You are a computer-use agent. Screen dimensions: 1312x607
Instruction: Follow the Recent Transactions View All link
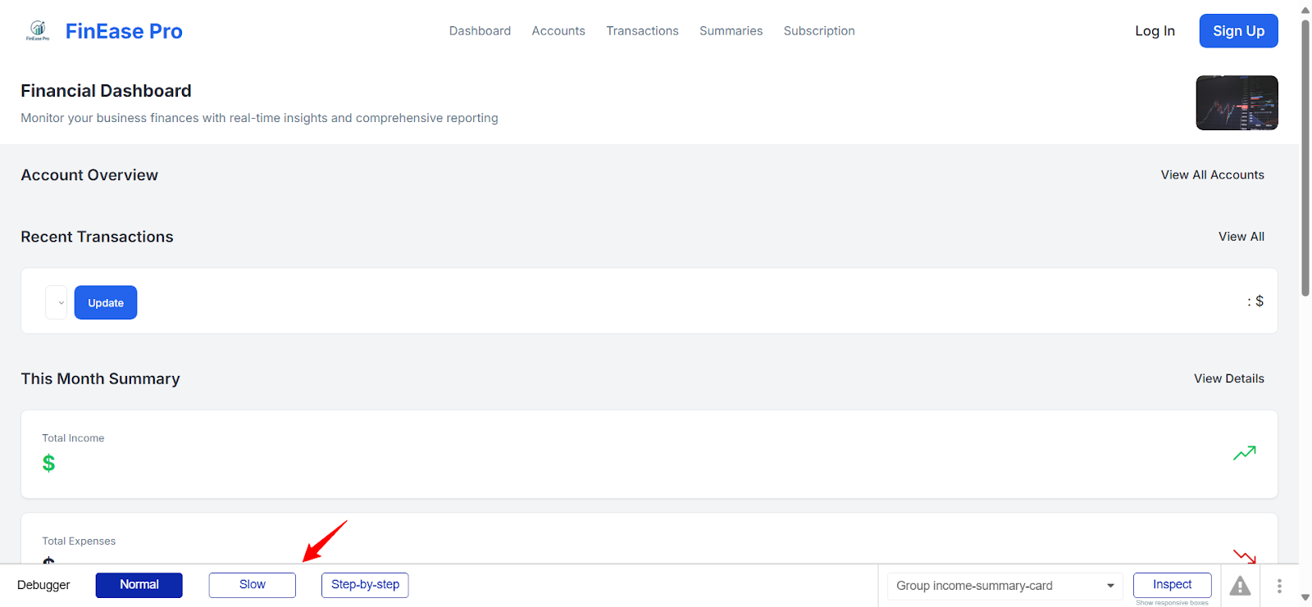[x=1241, y=237]
